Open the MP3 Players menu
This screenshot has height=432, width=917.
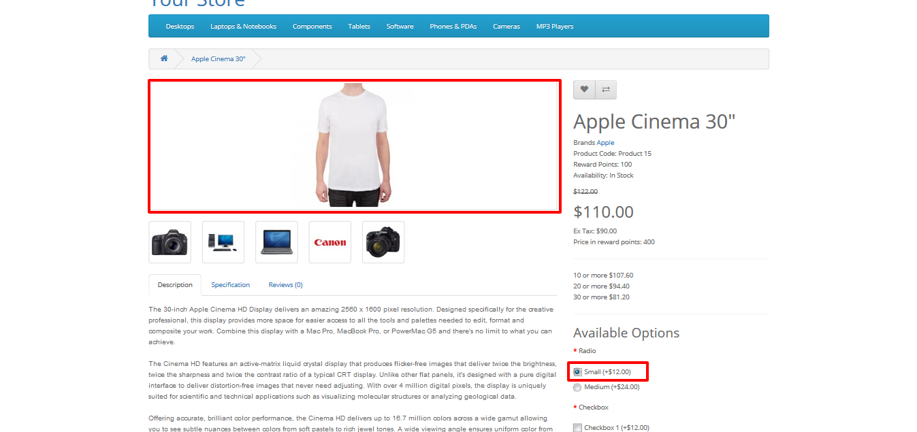(555, 27)
